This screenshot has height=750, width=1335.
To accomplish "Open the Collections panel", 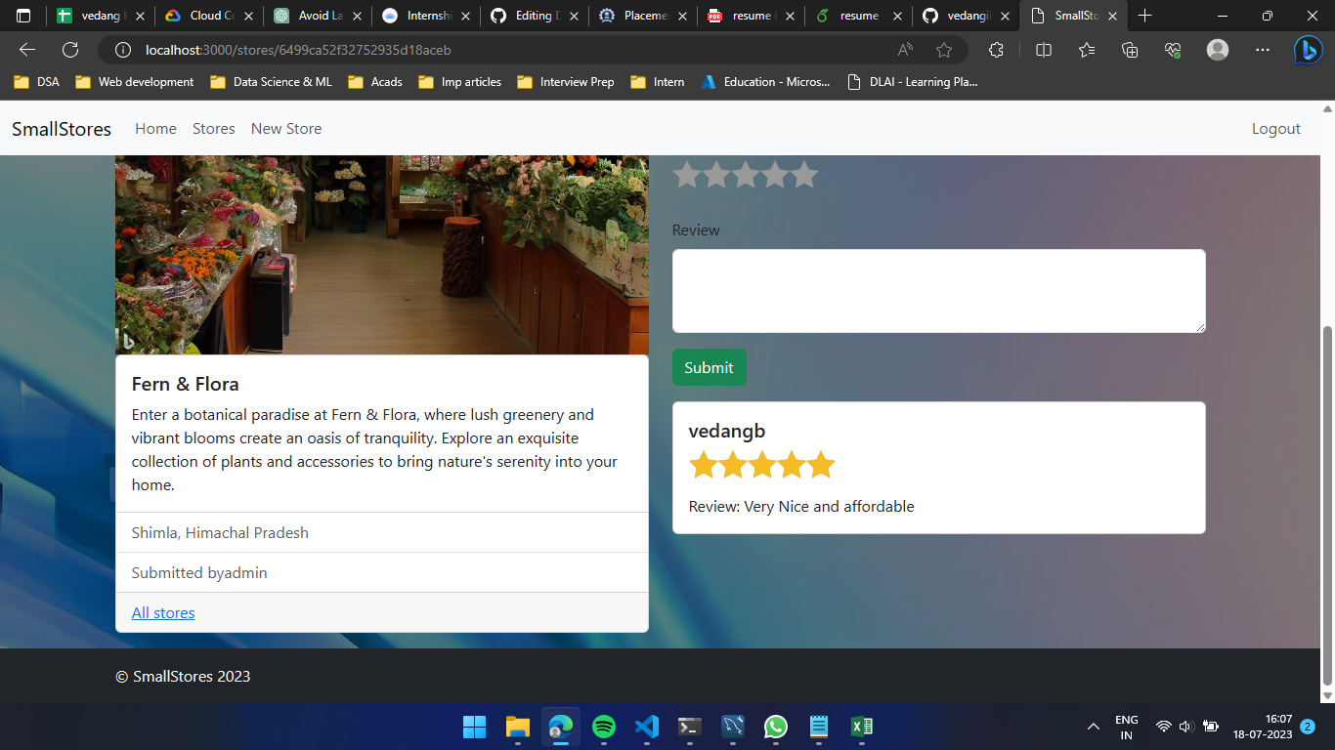I will [1130, 49].
